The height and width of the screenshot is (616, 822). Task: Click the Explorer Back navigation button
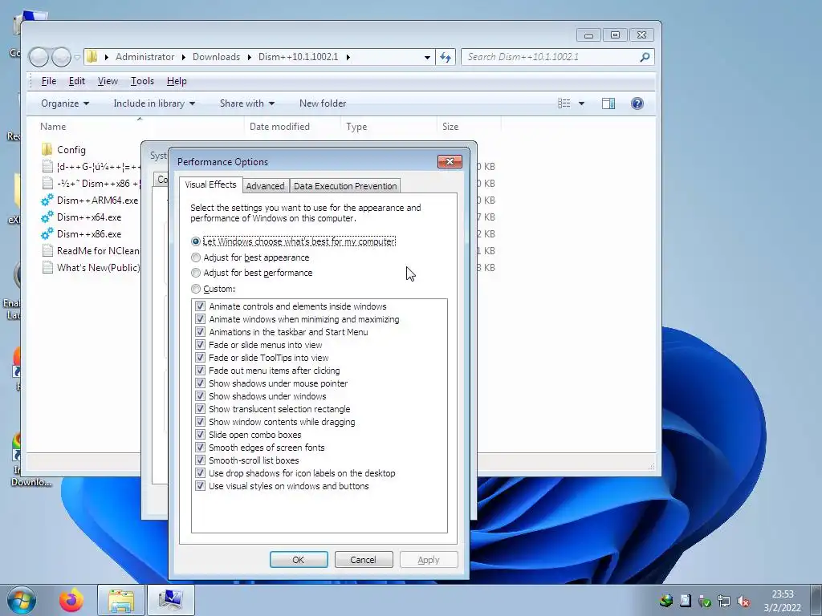39,57
